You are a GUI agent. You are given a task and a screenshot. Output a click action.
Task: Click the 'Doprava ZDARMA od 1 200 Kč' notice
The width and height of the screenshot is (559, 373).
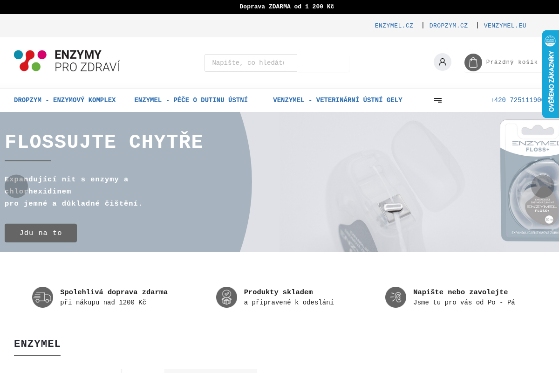pyautogui.click(x=286, y=7)
